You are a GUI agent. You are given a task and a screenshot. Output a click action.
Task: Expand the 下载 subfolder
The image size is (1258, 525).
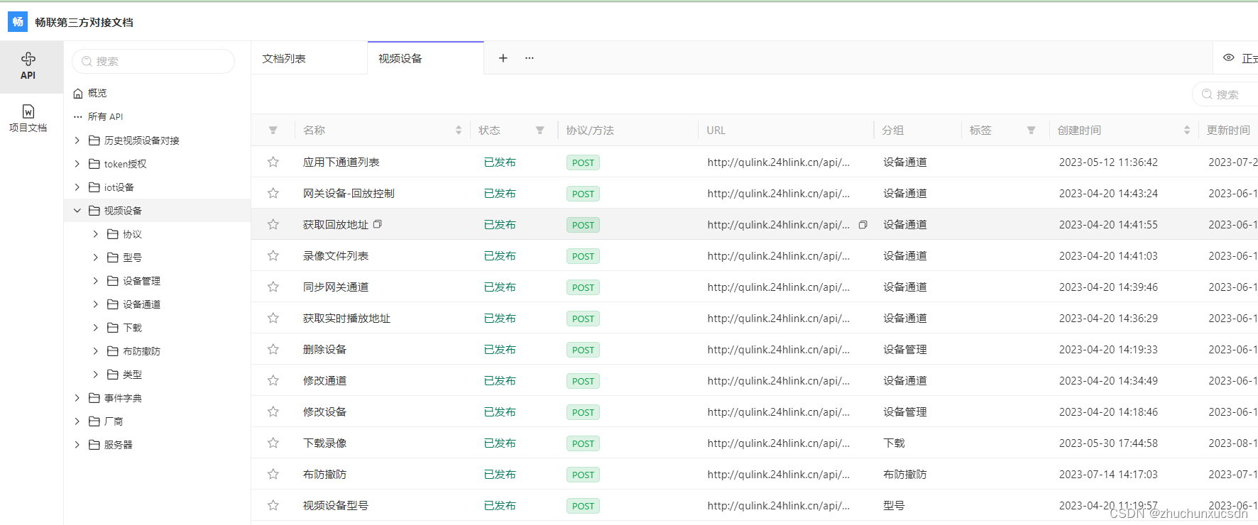(x=96, y=328)
